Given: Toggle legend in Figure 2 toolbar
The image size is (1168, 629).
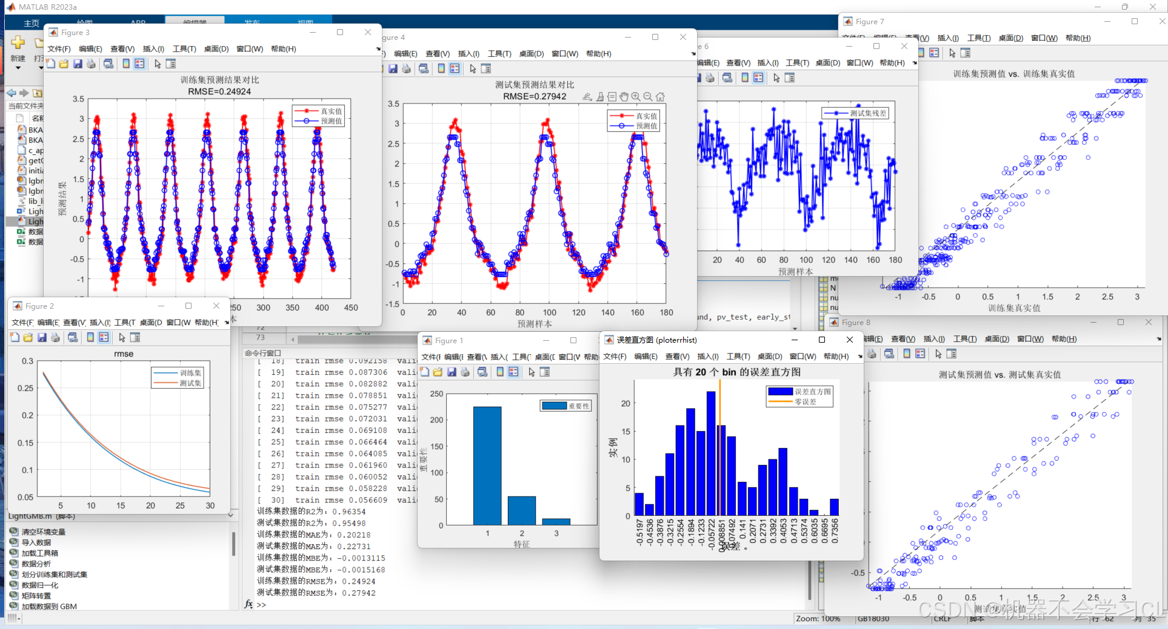Looking at the screenshot, I should point(104,338).
